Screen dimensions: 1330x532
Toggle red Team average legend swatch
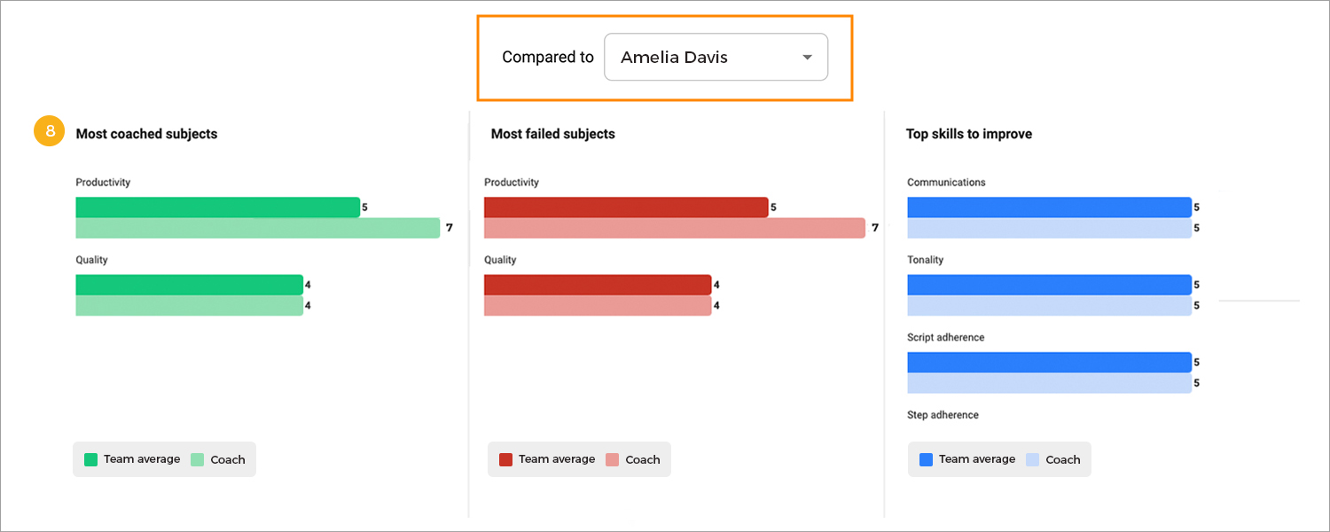click(505, 459)
